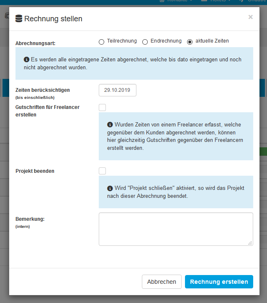
Task: Click Rechnung erstellen to create the invoice
Action: pos(219,282)
